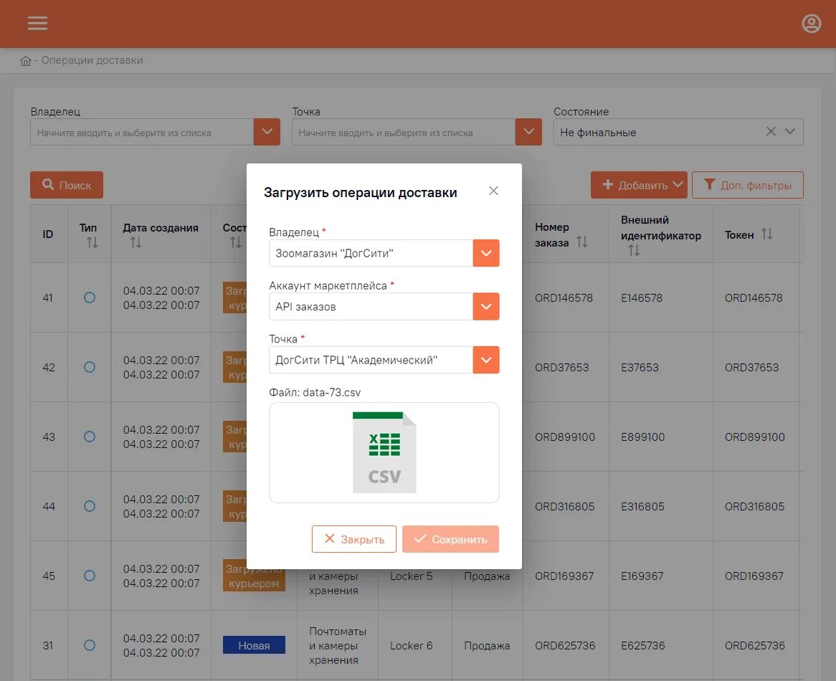Click Загружено курьером badge in row 45
Screen dimensions: 836x681
tap(254, 576)
